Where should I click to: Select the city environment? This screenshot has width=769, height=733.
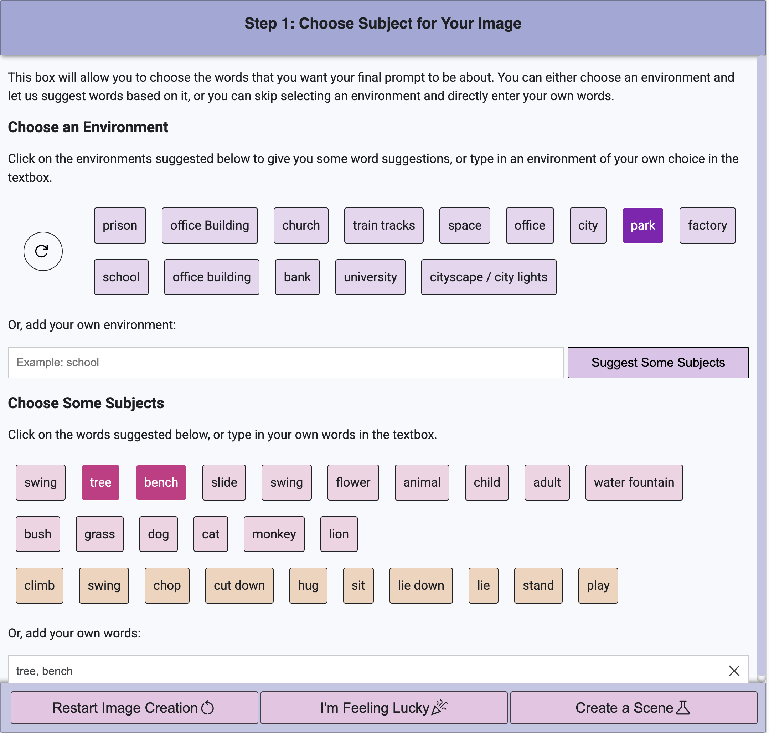click(x=588, y=225)
